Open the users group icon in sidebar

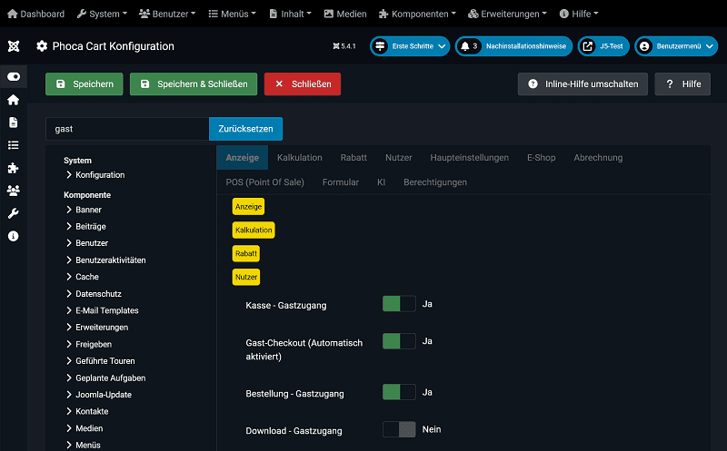(13, 191)
